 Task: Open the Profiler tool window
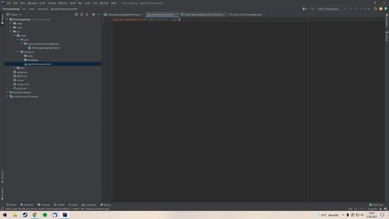tap(60, 205)
